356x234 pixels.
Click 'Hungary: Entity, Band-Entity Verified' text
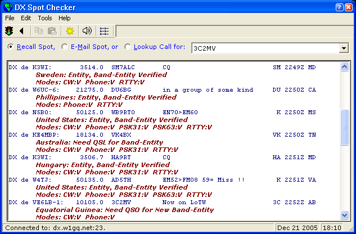(x=102, y=165)
